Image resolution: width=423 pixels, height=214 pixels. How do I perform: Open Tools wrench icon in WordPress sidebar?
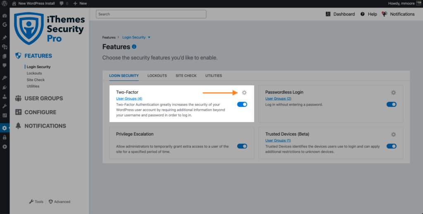point(5,106)
